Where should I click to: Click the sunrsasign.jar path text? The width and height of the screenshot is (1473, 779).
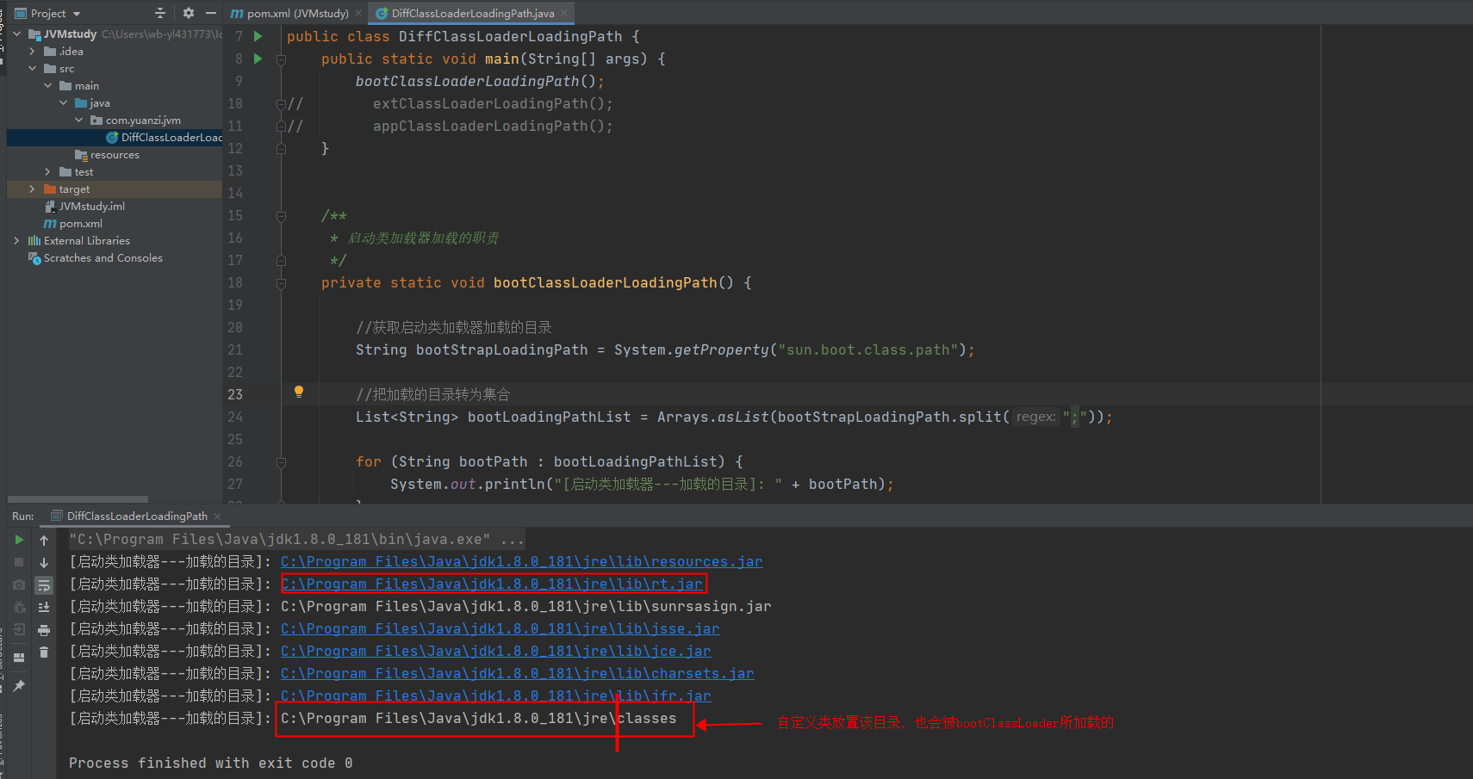[x=526, y=607]
